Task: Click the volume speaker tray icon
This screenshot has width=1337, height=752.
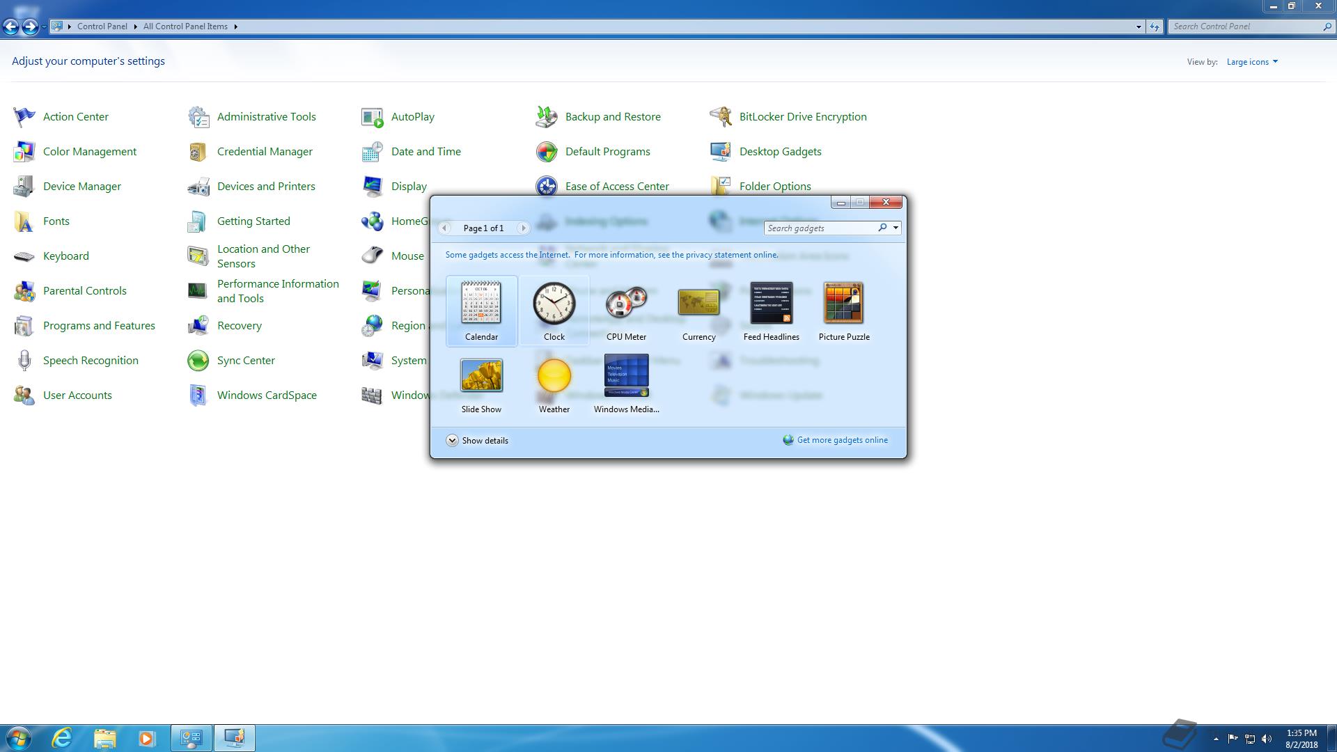Action: (x=1267, y=739)
